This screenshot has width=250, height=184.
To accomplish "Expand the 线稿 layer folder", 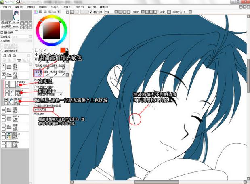I will click(9, 67).
